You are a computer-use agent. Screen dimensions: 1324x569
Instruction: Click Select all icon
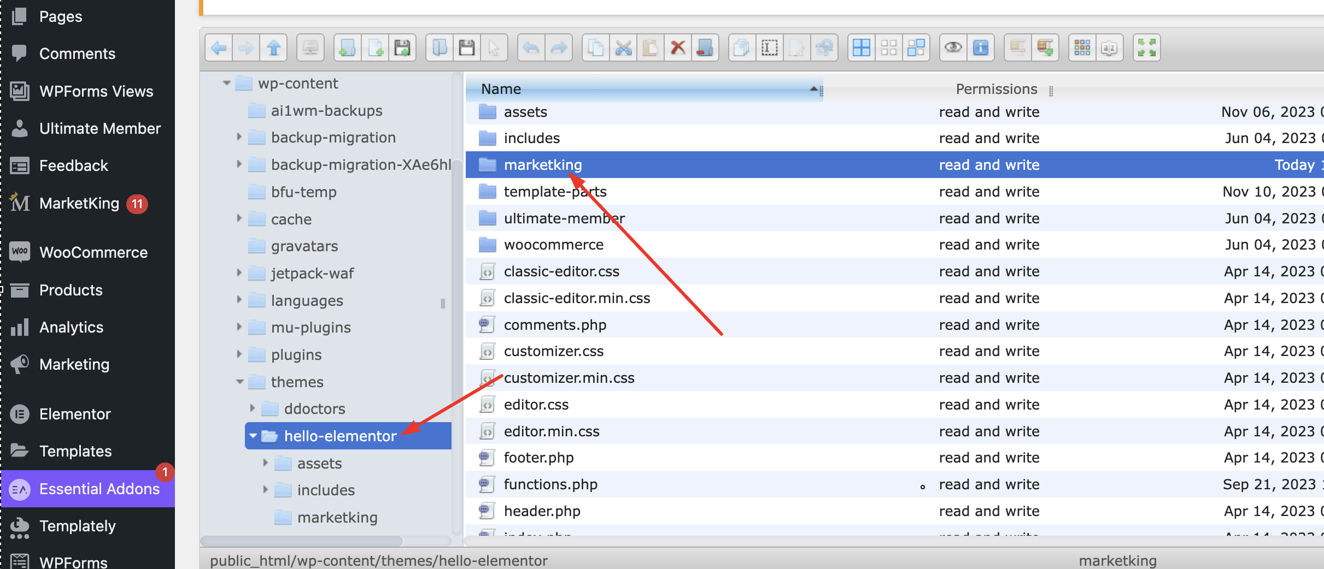pyautogui.click(x=862, y=48)
